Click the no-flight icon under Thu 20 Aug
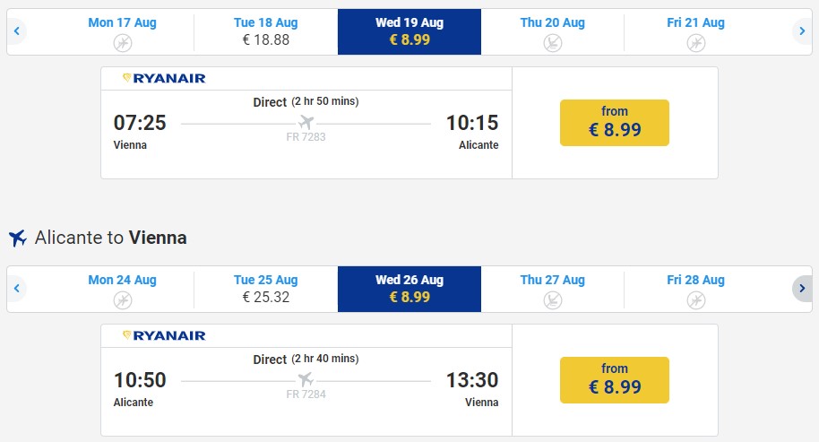819x442 pixels. (x=553, y=43)
